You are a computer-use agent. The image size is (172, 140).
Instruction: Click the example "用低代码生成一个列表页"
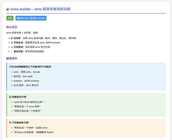tap(27, 111)
